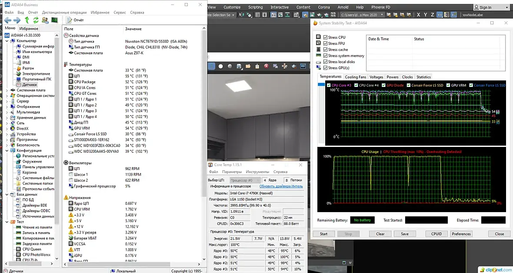
Task: Open the project path dropdown in 3ds Max
Action: coord(382,15)
